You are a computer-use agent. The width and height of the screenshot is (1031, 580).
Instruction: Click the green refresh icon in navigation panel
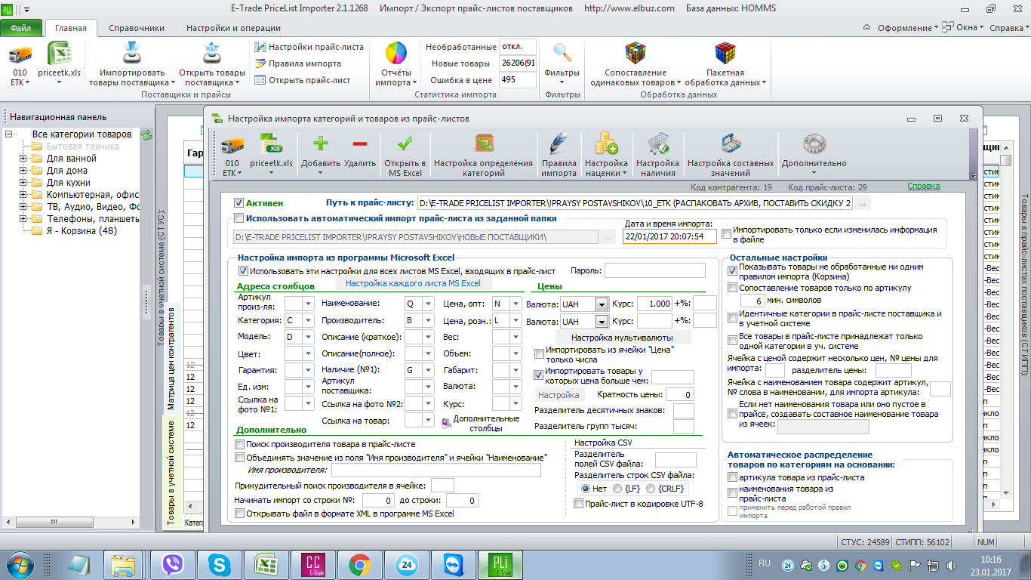click(146, 134)
